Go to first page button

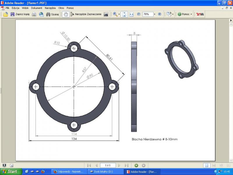click(x=89, y=165)
